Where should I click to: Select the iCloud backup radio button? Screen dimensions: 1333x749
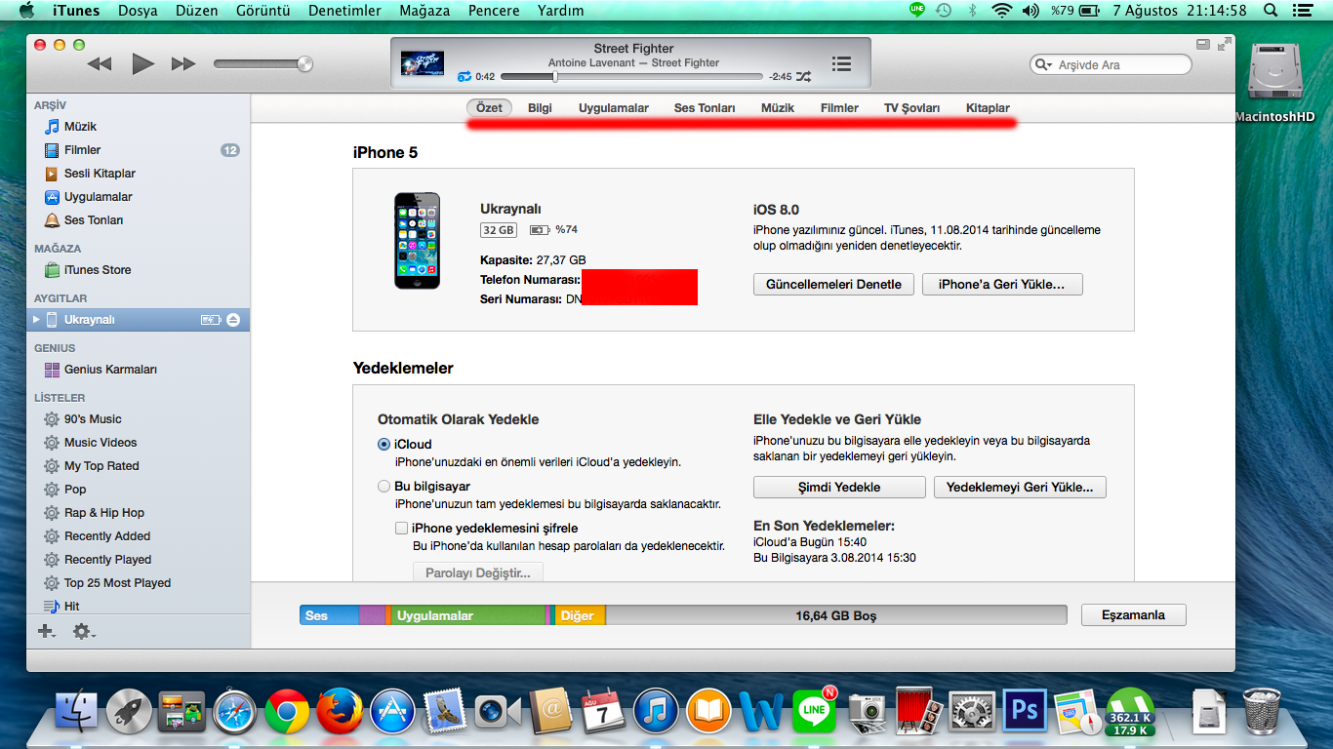click(x=384, y=444)
